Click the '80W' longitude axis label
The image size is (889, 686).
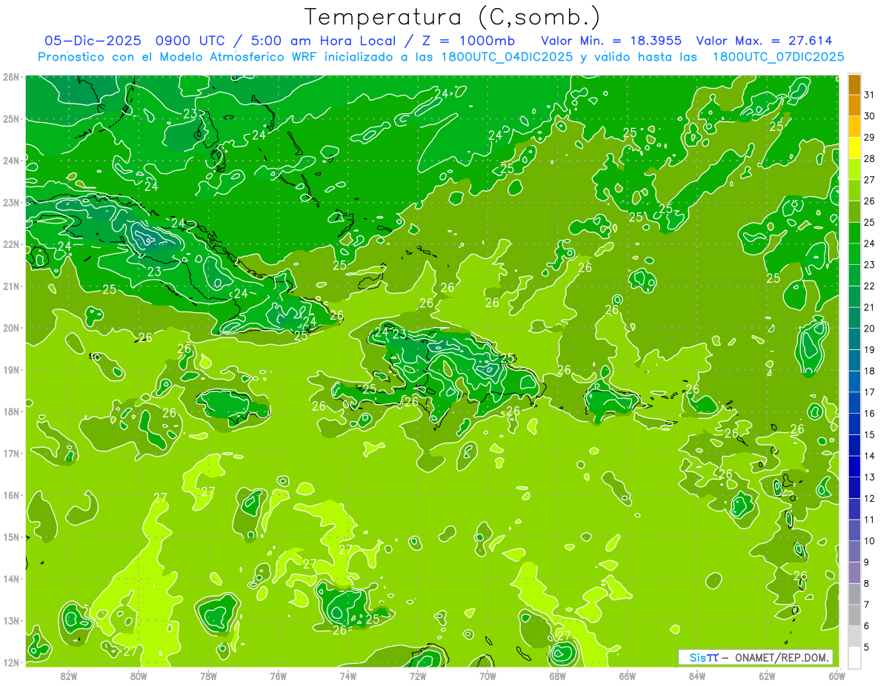point(139,676)
